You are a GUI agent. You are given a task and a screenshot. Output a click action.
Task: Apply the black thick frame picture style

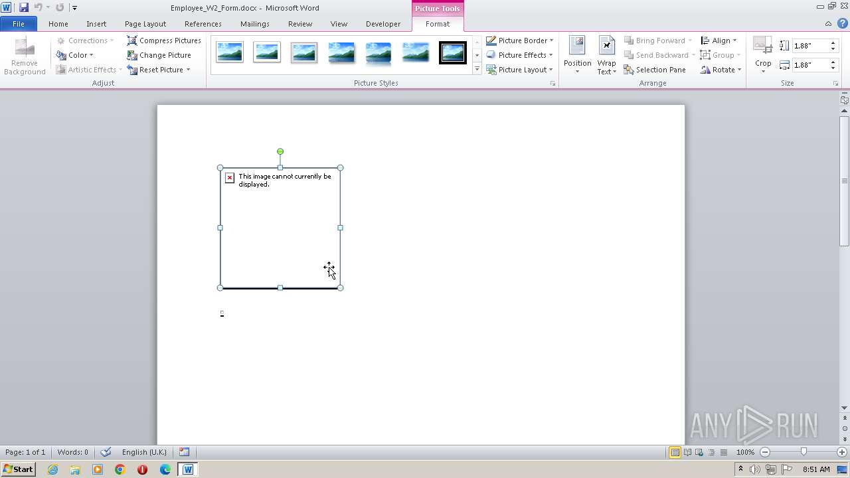point(453,52)
